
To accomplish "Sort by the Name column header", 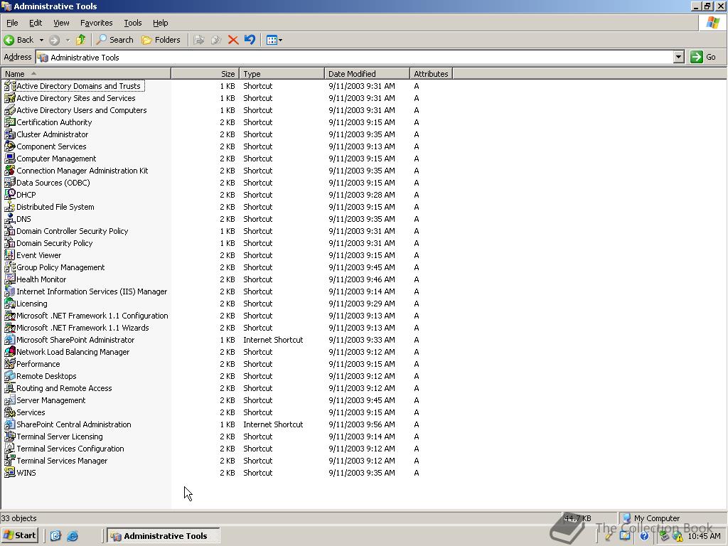I will pyautogui.click(x=86, y=73).
